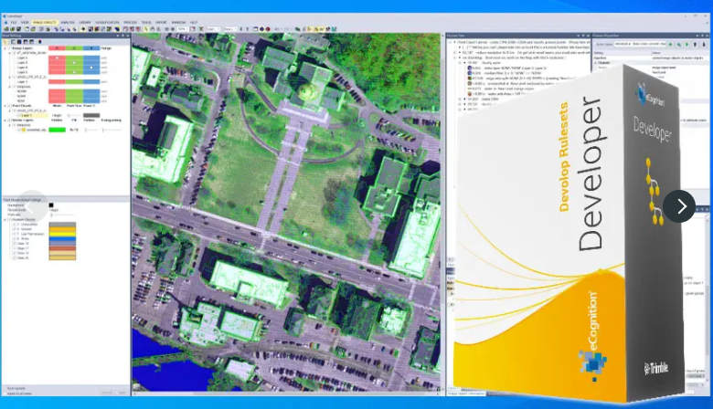Open the File menu

pos(14,22)
